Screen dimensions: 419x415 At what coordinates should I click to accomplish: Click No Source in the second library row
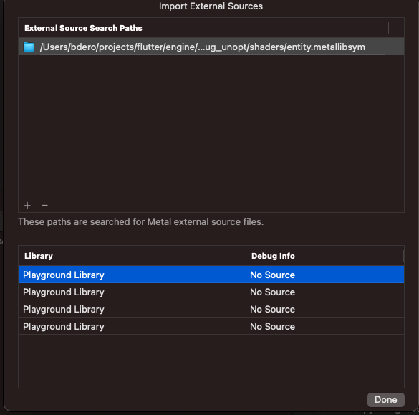pyautogui.click(x=272, y=292)
